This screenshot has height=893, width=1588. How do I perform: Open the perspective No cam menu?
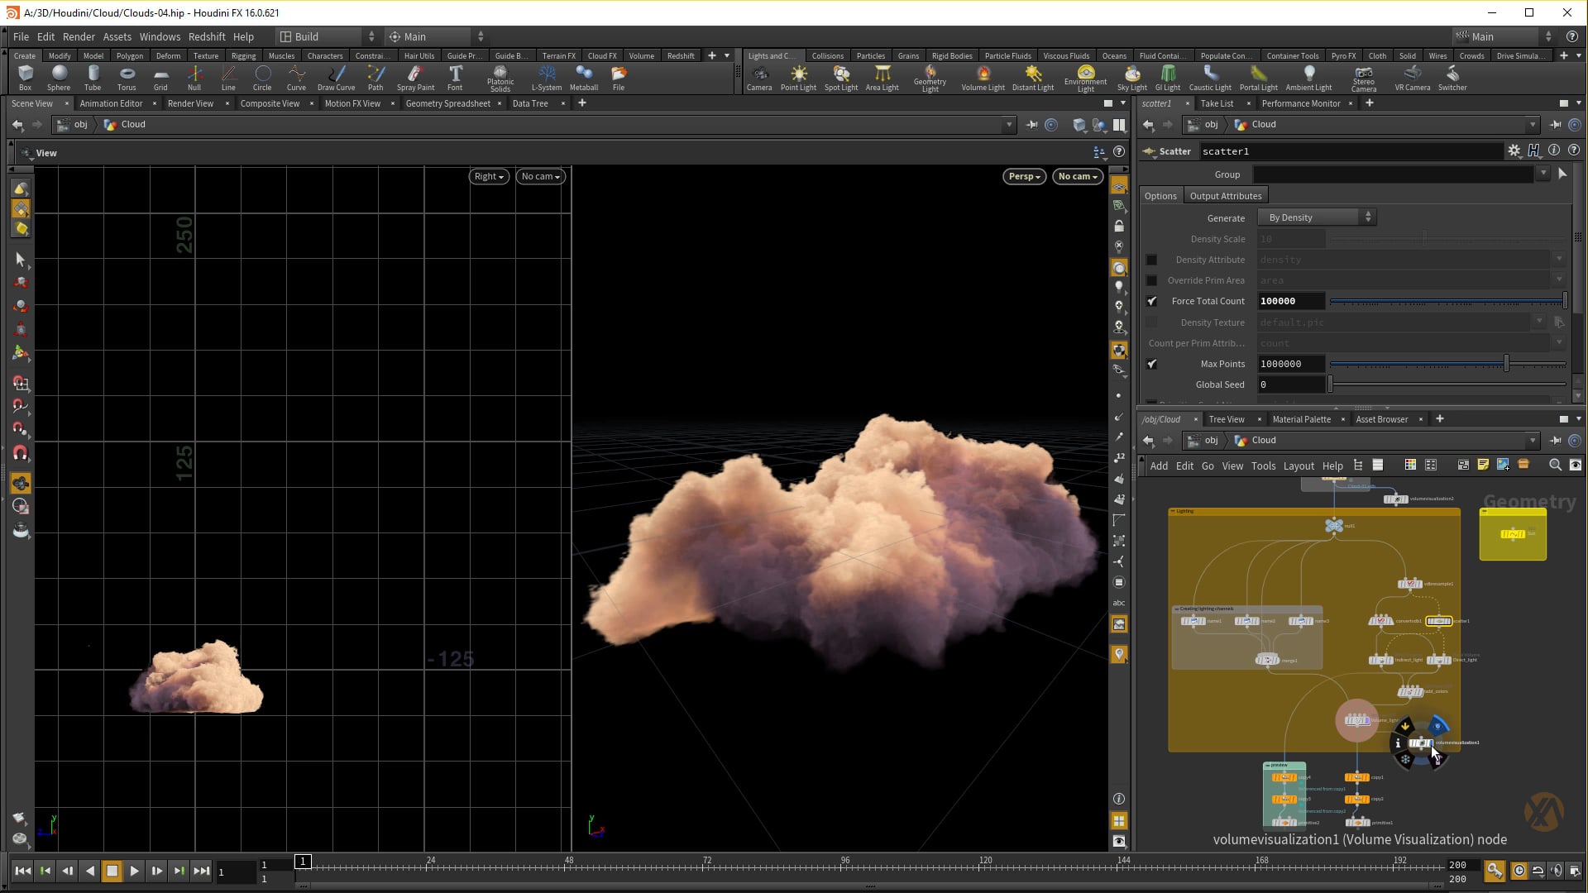1078,176
